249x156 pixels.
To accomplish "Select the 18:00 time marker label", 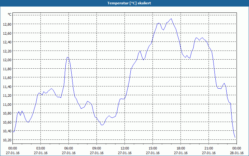I will tap(181, 148).
